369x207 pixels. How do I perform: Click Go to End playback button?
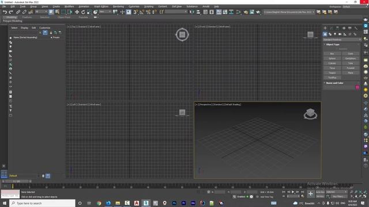tap(302, 192)
